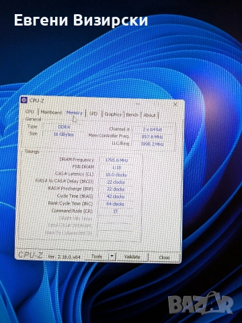Image resolution: width=242 pixels, height=323 pixels.
Task: Open the Bench tab
Action: tap(132, 115)
